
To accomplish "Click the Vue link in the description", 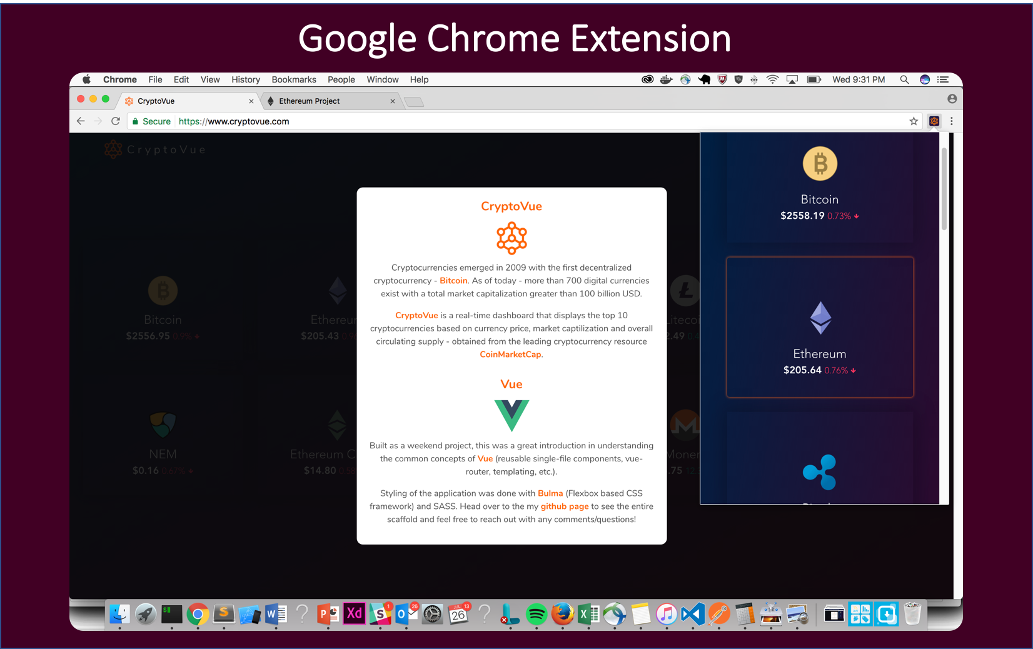I will 485,459.
